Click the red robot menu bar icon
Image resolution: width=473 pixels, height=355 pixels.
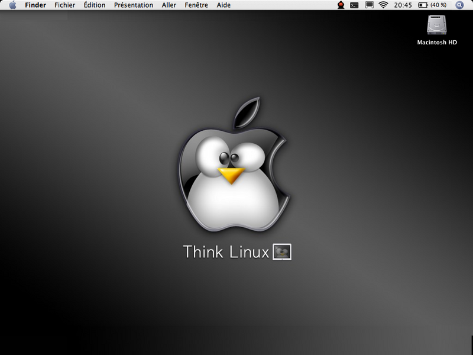341,5
